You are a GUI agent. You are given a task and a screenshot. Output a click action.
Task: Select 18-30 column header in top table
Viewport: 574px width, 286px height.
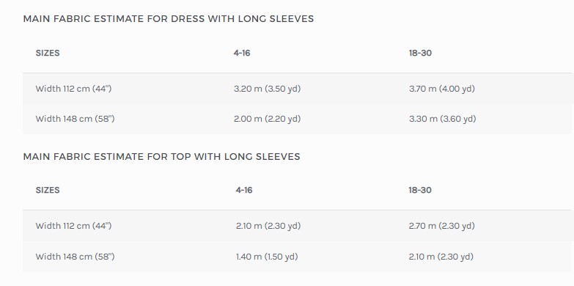[420, 190]
